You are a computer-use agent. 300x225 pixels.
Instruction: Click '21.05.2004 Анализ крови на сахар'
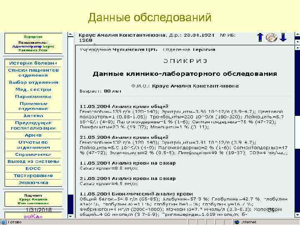click(x=127, y=178)
